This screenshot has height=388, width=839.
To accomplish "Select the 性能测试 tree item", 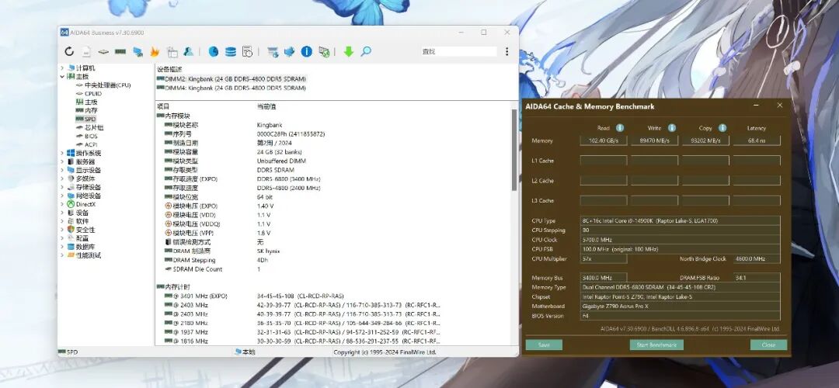I will pos(84,255).
